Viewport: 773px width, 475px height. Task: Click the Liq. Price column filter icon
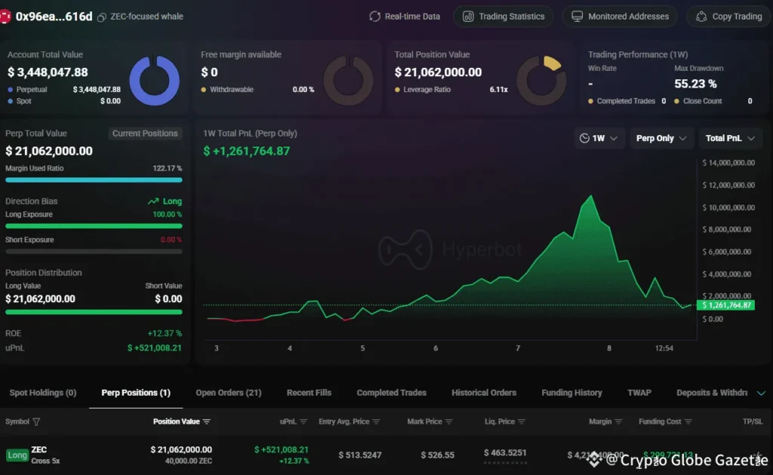[x=522, y=421]
